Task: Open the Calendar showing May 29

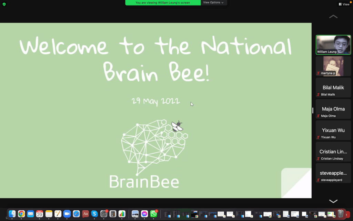Action: [40, 214]
